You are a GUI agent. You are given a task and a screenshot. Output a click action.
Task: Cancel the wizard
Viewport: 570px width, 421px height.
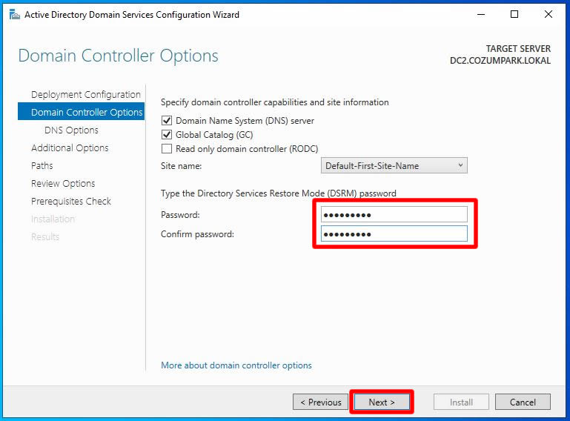[x=523, y=402]
